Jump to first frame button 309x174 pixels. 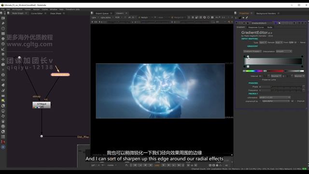135,165
